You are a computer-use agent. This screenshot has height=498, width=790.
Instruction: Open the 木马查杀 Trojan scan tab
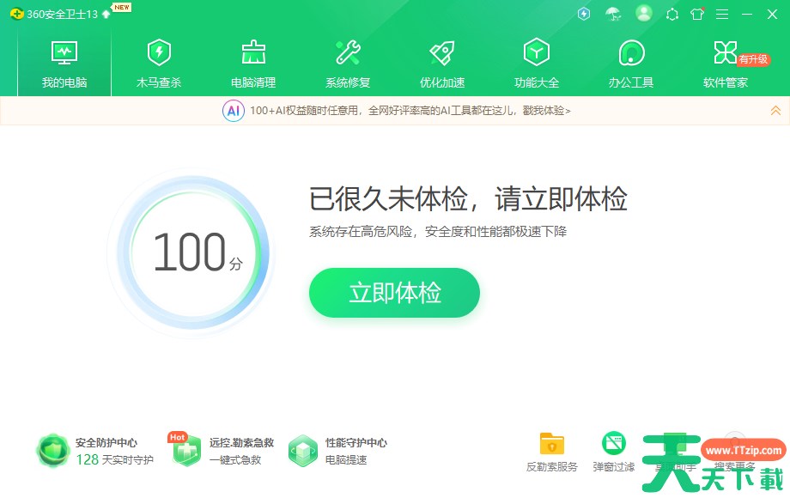click(x=159, y=64)
